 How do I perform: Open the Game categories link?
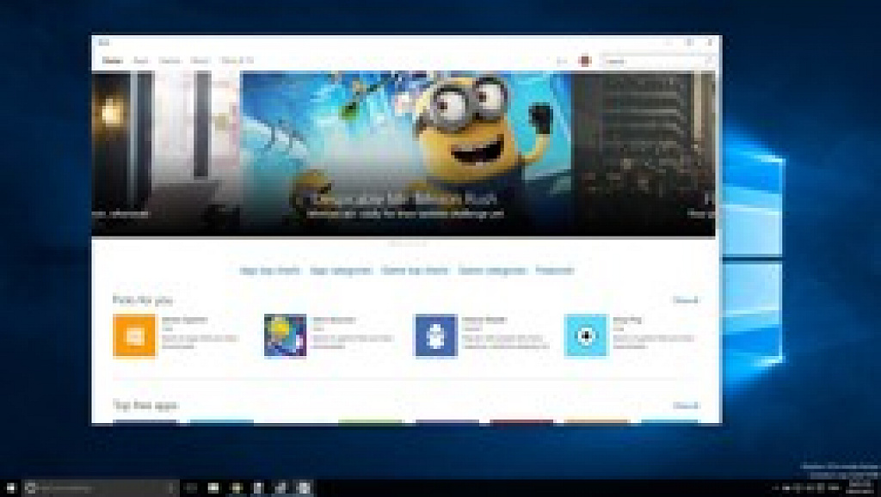click(492, 271)
